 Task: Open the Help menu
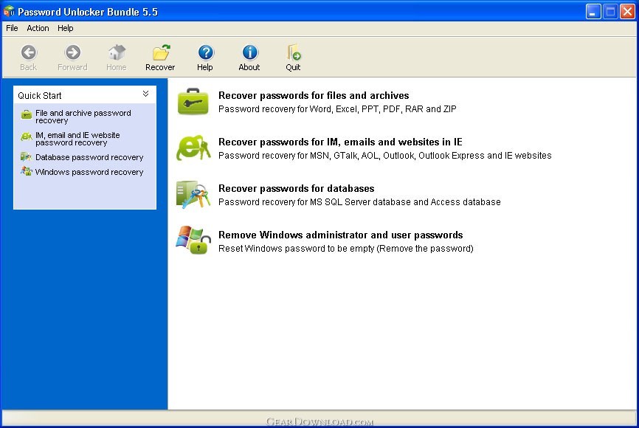pos(65,28)
